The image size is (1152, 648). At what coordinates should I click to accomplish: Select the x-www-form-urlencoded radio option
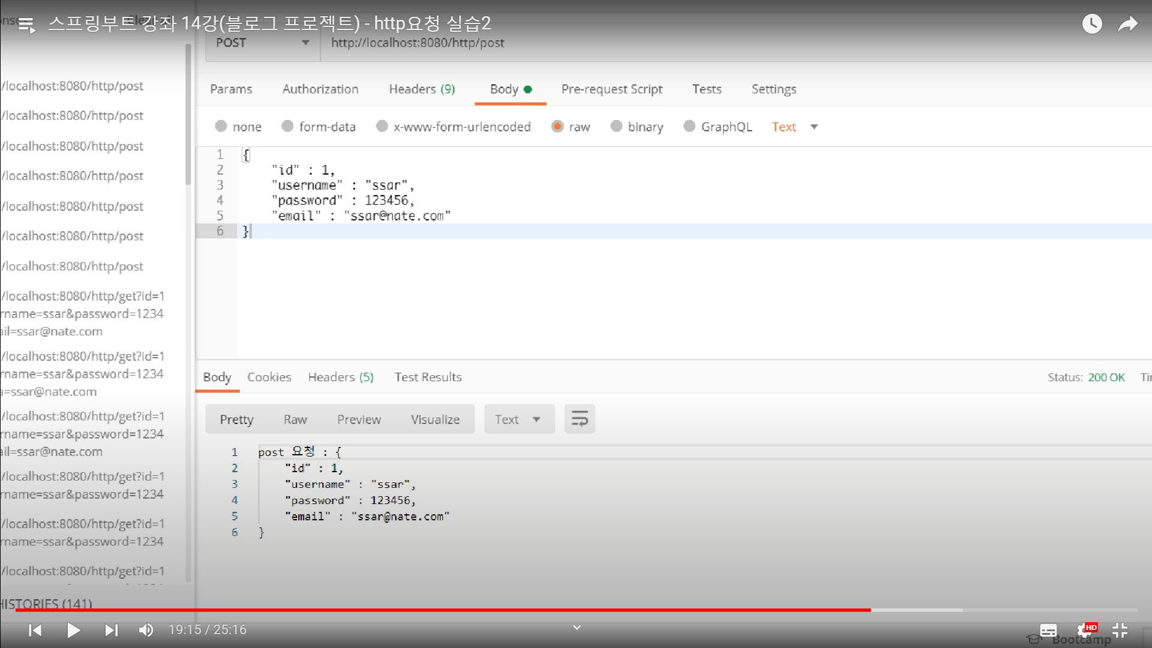[382, 126]
